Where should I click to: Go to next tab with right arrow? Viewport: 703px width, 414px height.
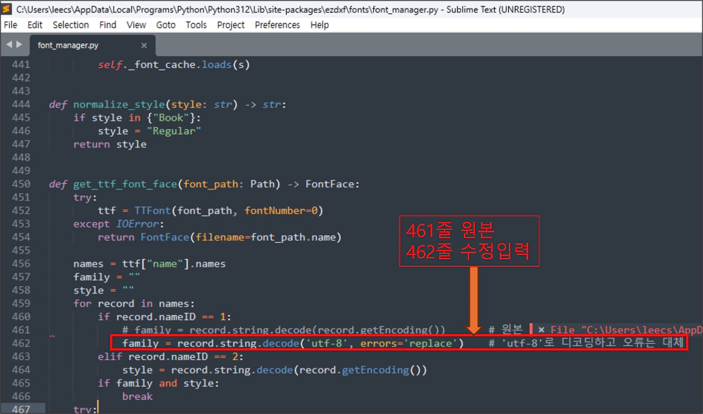(x=19, y=44)
